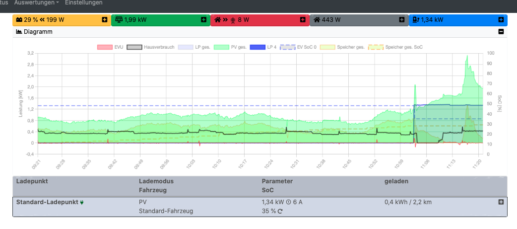Expand Standard-Ladepunkt details with plus icon
The image size is (517, 229).
(501, 202)
